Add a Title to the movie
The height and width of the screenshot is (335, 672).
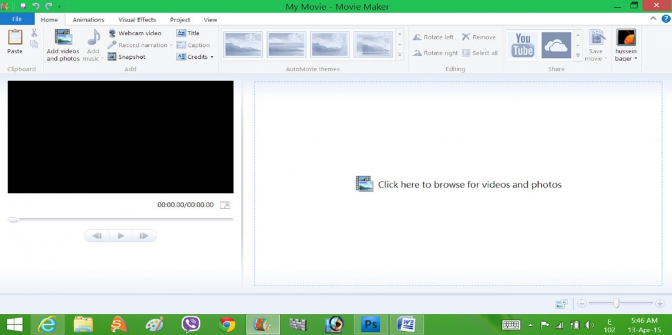click(188, 33)
